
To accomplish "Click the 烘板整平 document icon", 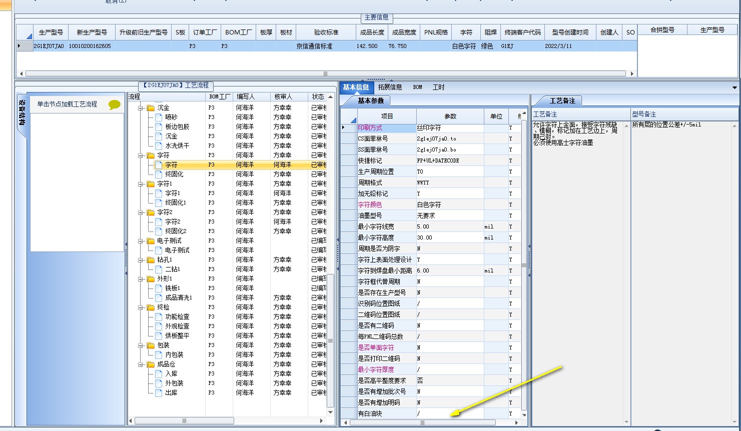I will pos(159,335).
